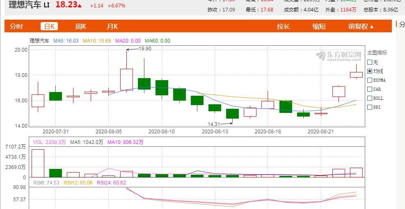
Task: Click the MA10: 15.69 legend label
Action: click(x=97, y=40)
